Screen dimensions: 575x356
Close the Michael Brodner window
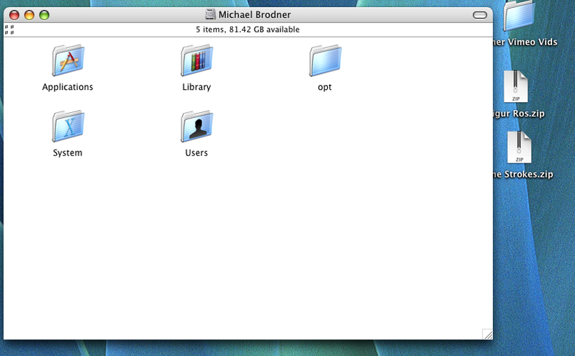pos(14,15)
